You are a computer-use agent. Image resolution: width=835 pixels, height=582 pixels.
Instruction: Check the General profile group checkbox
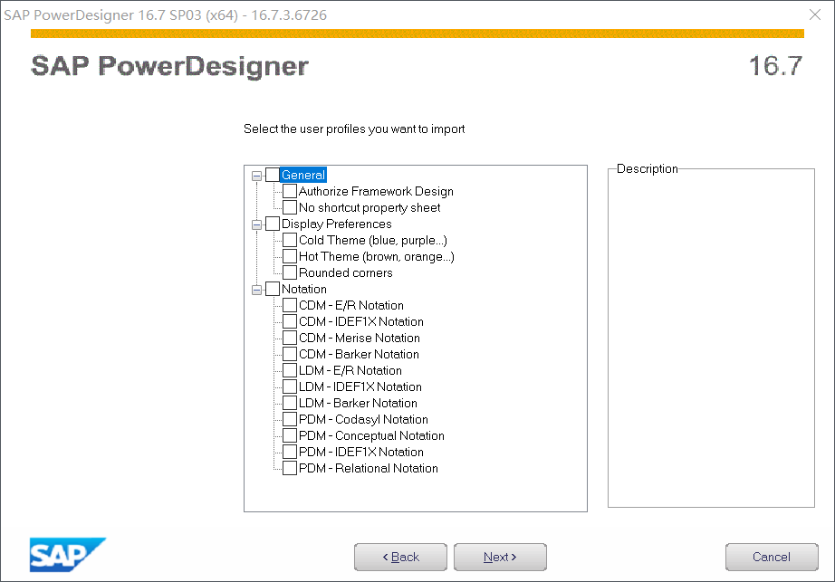coord(272,175)
